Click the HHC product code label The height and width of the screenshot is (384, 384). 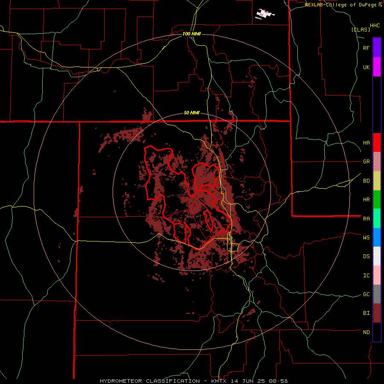tap(375, 26)
